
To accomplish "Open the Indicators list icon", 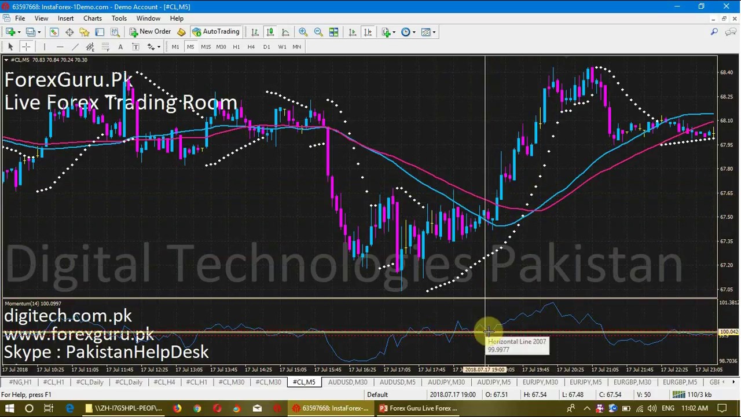I will [386, 32].
